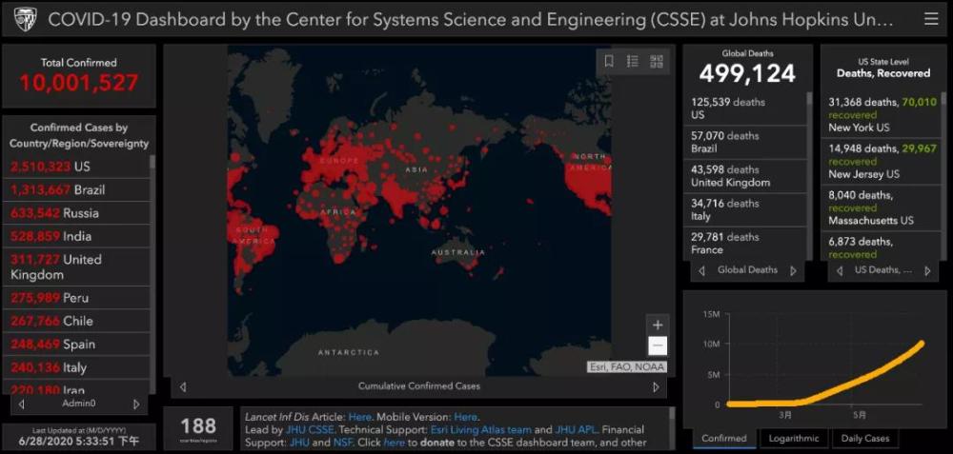Click the Total Confirmed 10,001,527 figure
The image size is (953, 454).
79,83
